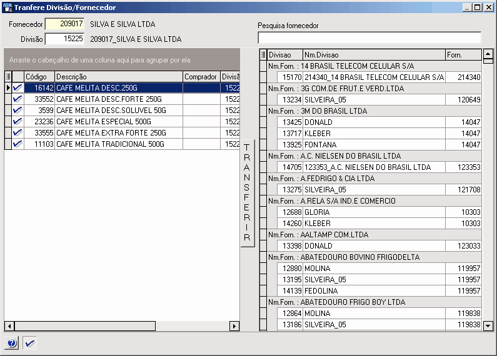This screenshot has height=356, width=497.
Task: Select division 13195 SILVEIRA_05 row
Action: 379,280
